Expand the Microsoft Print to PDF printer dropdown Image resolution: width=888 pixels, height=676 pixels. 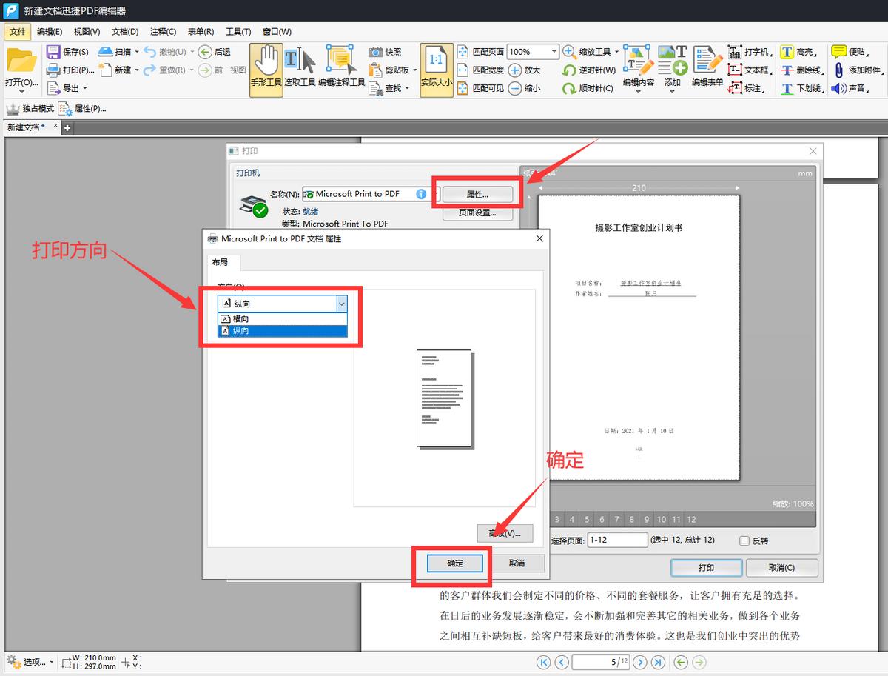[436, 193]
